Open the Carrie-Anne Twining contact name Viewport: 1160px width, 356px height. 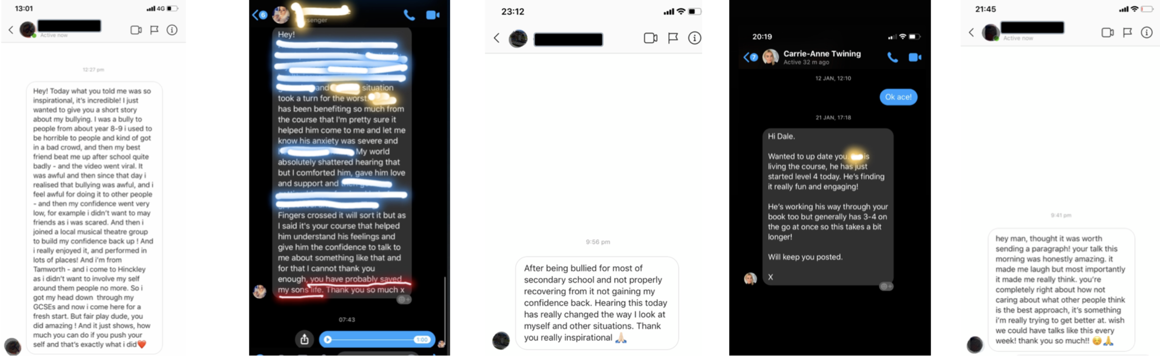click(822, 54)
